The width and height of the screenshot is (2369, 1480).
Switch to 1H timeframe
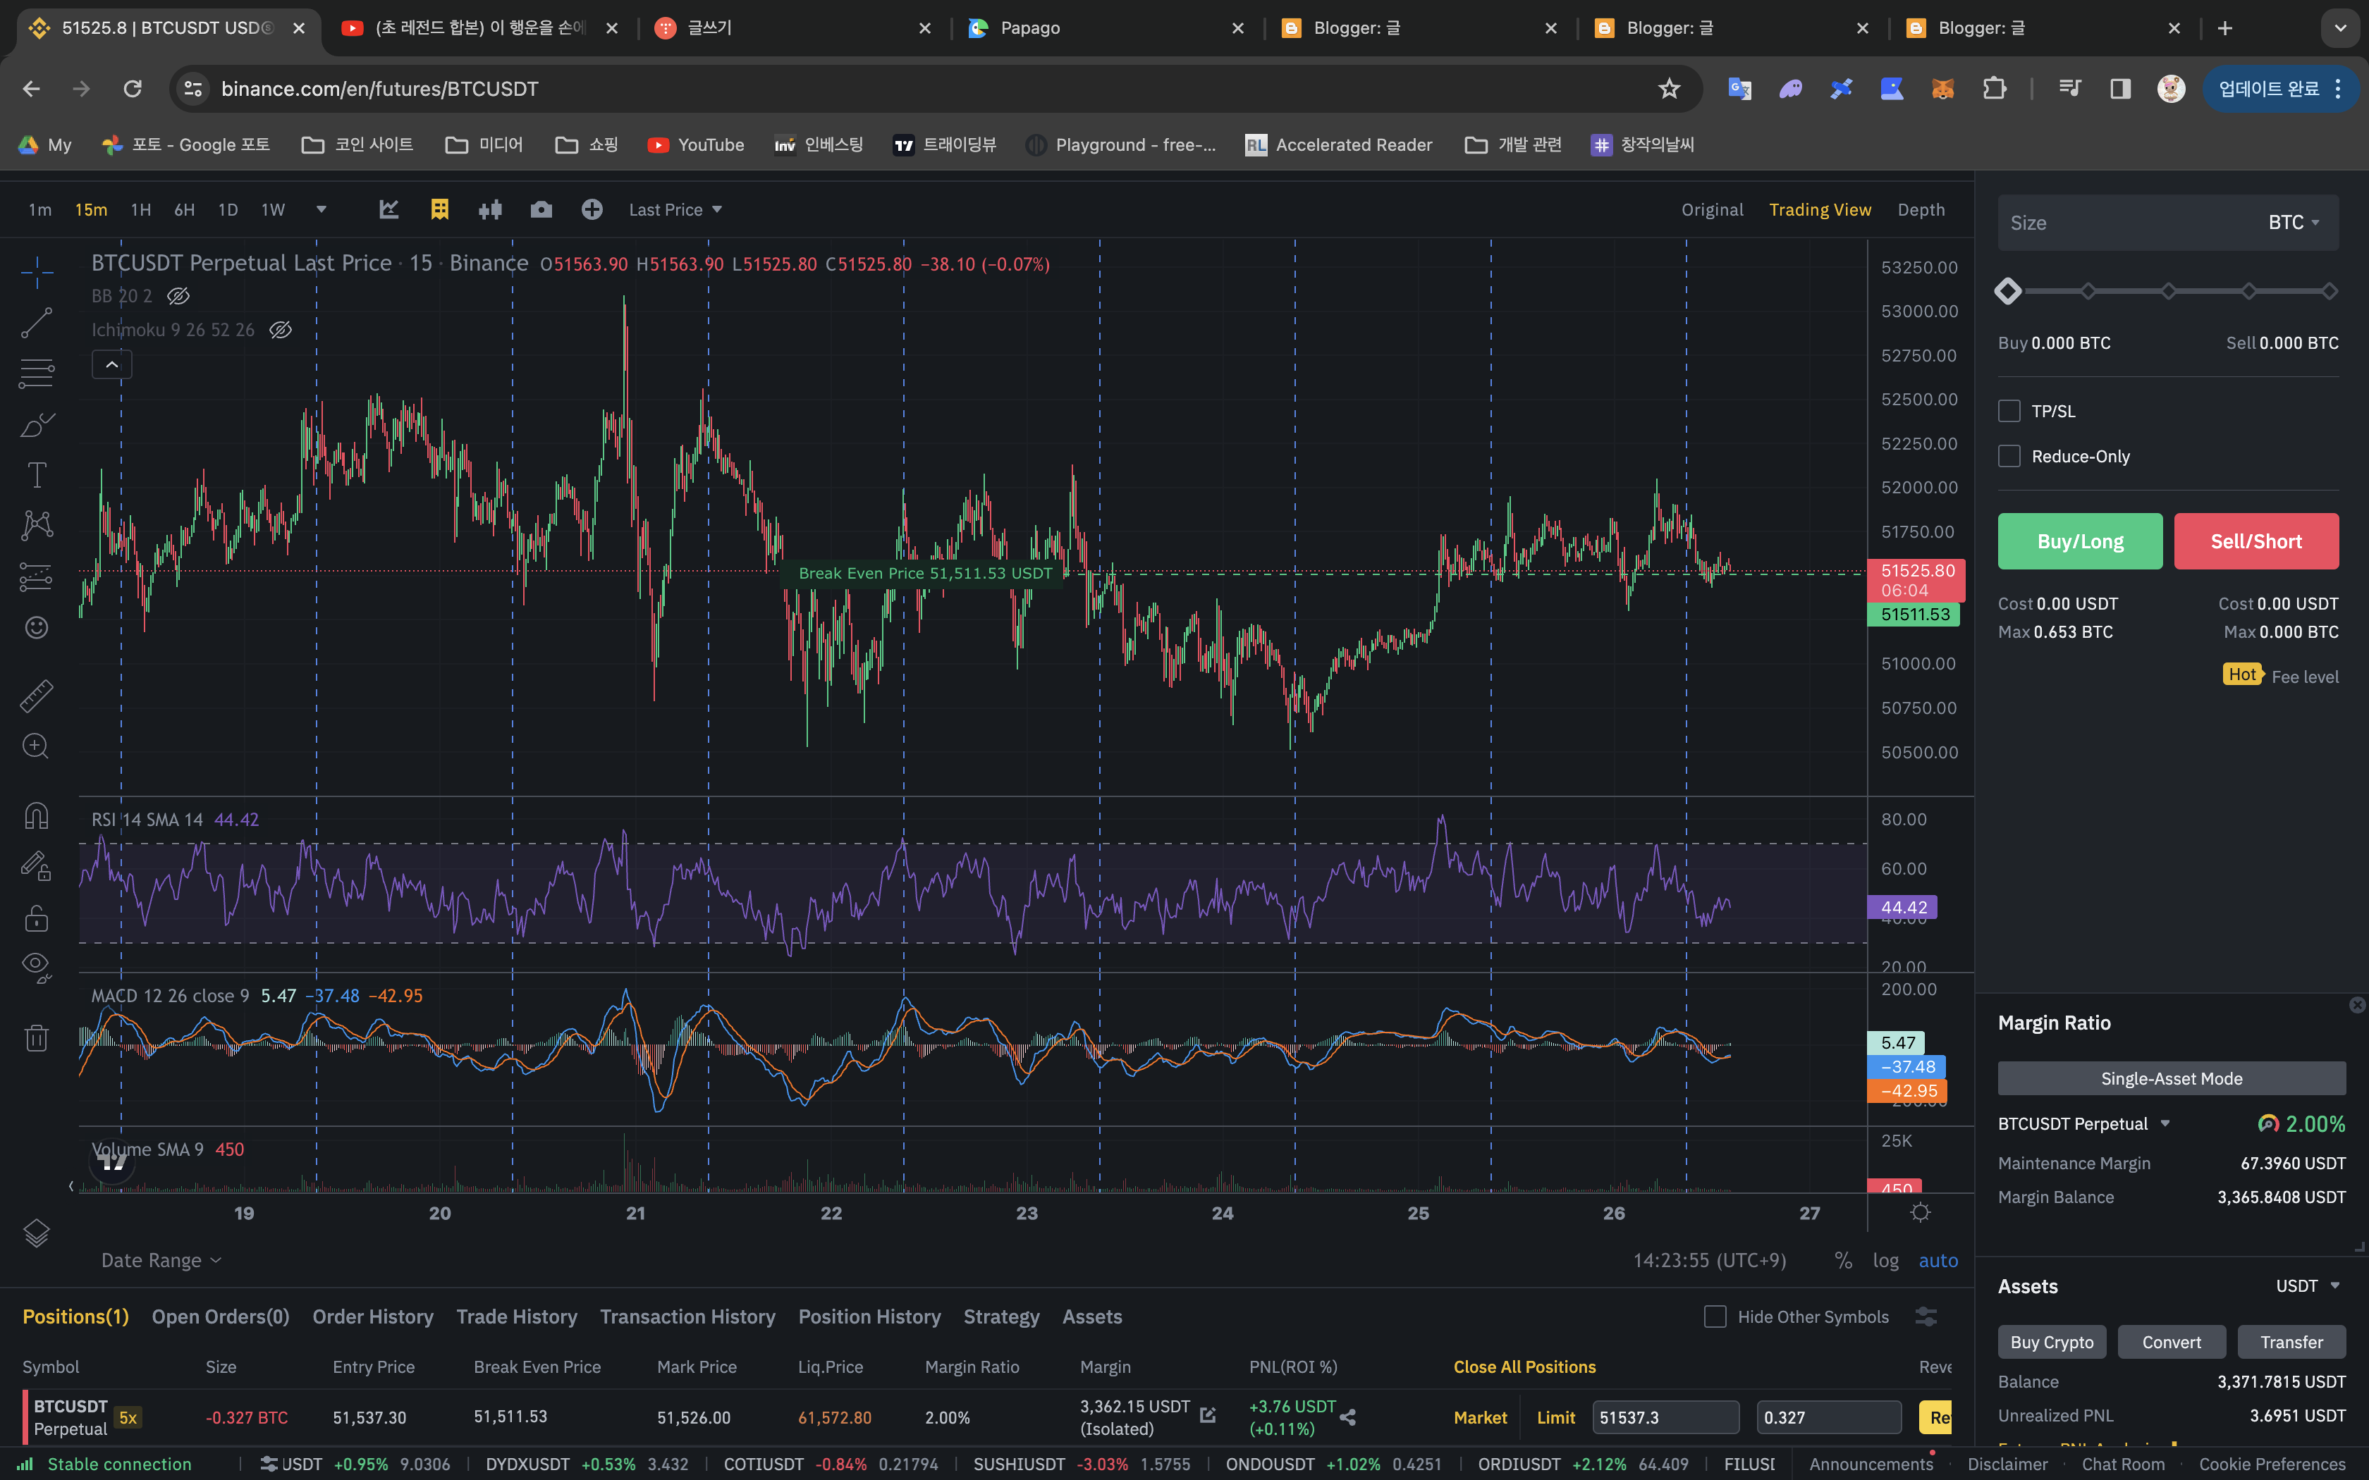tap(141, 209)
